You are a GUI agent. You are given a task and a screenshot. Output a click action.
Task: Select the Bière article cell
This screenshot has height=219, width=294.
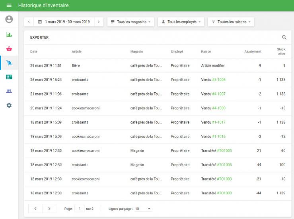click(x=76, y=65)
